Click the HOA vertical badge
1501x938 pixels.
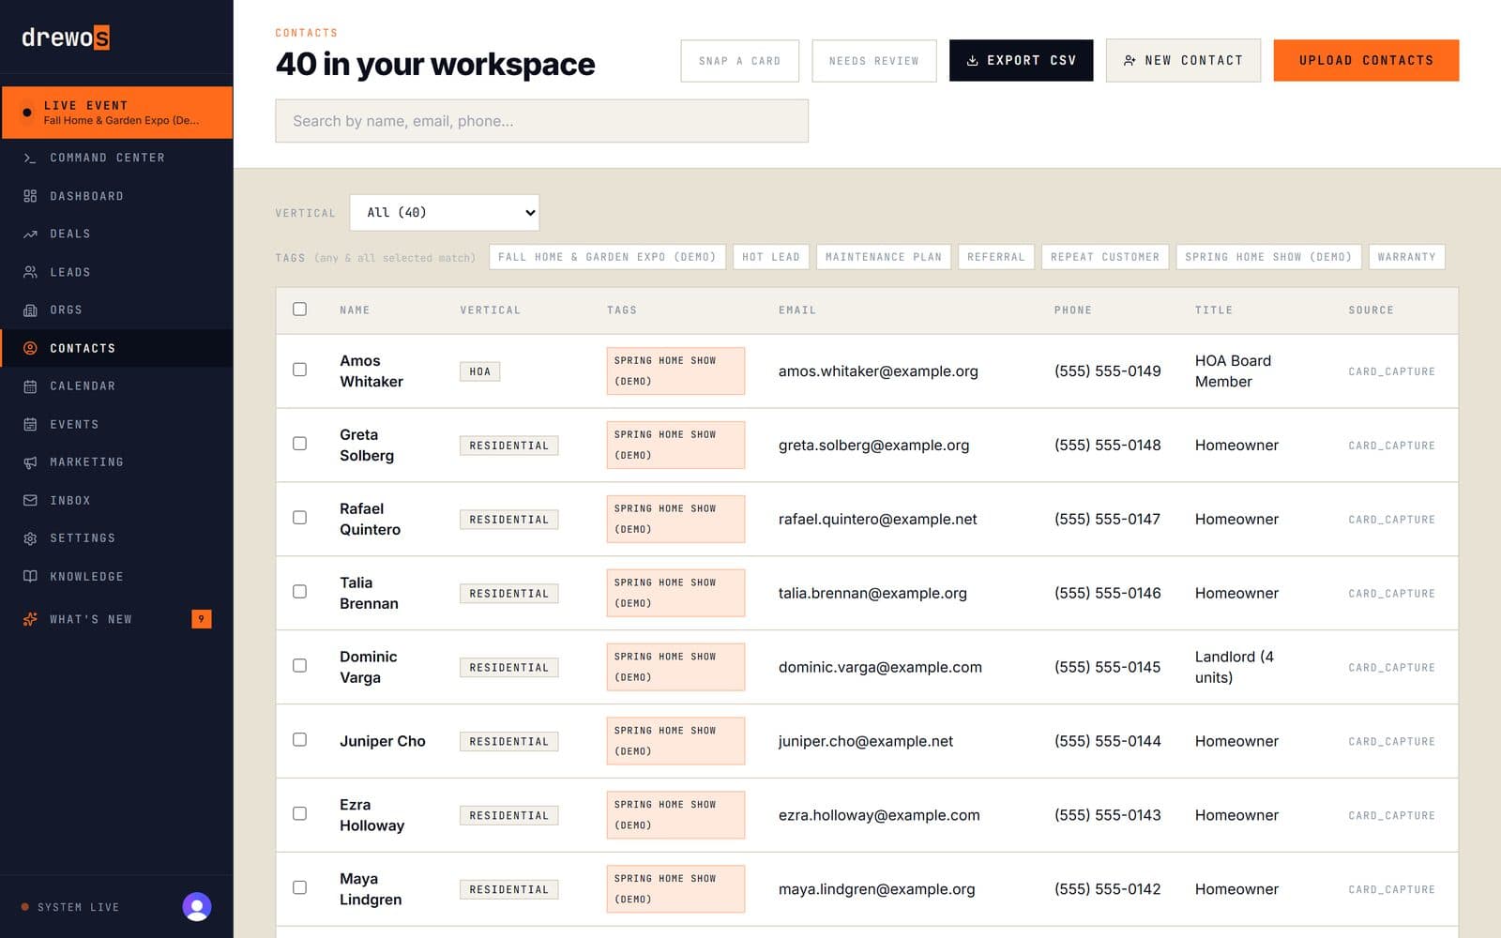[x=480, y=371]
